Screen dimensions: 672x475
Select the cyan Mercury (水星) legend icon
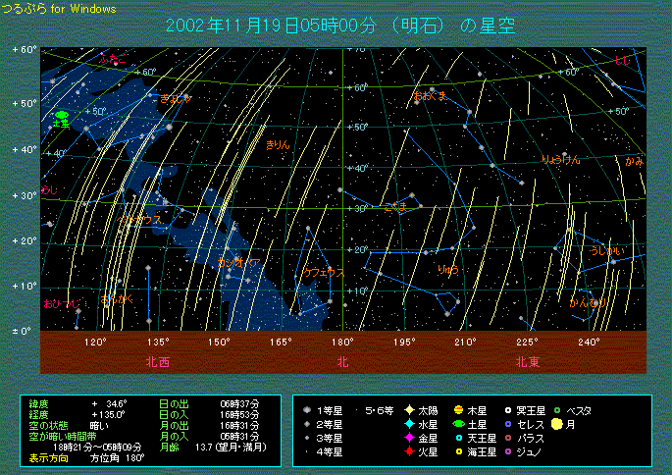(408, 424)
